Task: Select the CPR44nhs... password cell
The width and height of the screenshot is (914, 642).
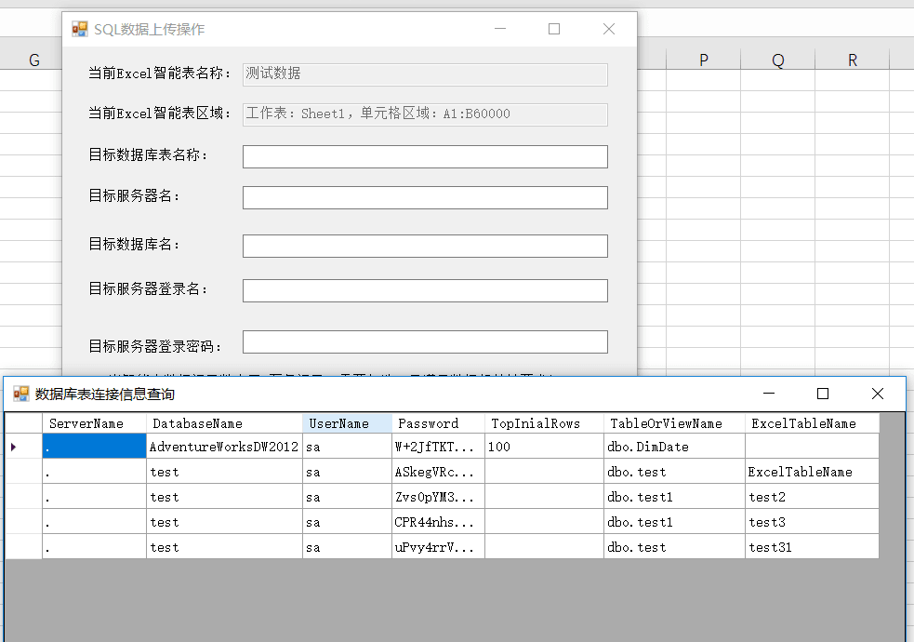Action: (438, 522)
